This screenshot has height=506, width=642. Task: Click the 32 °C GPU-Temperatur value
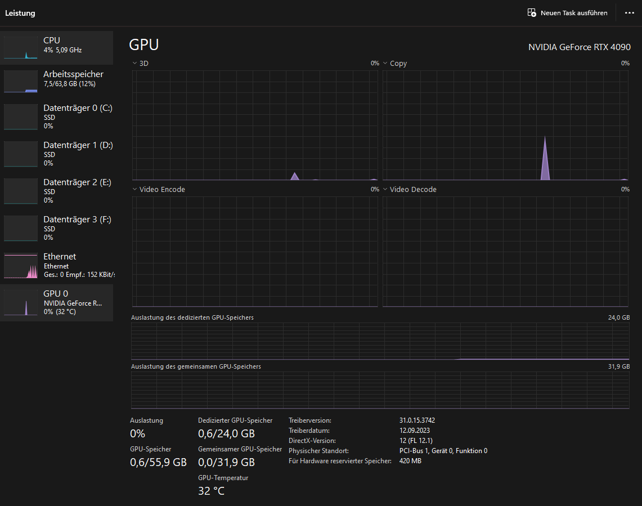pos(211,491)
